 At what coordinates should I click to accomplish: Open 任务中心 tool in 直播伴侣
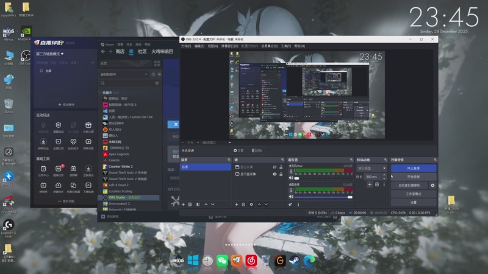[43, 170]
